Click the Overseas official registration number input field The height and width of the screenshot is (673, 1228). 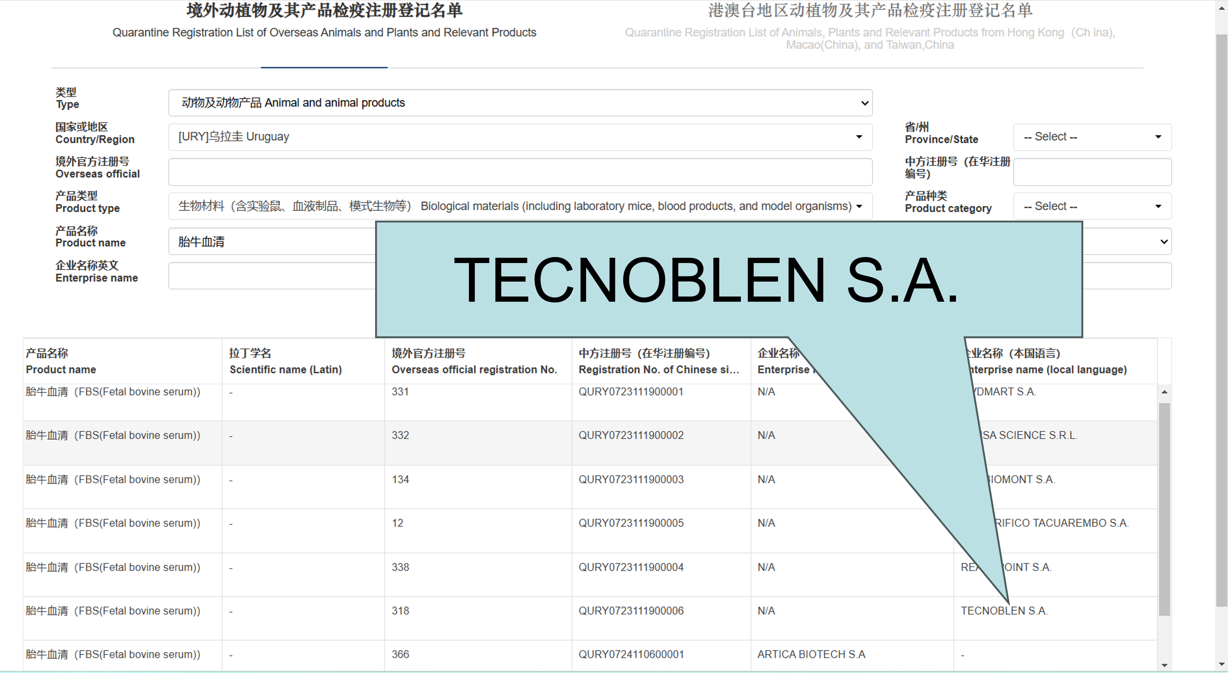click(519, 172)
